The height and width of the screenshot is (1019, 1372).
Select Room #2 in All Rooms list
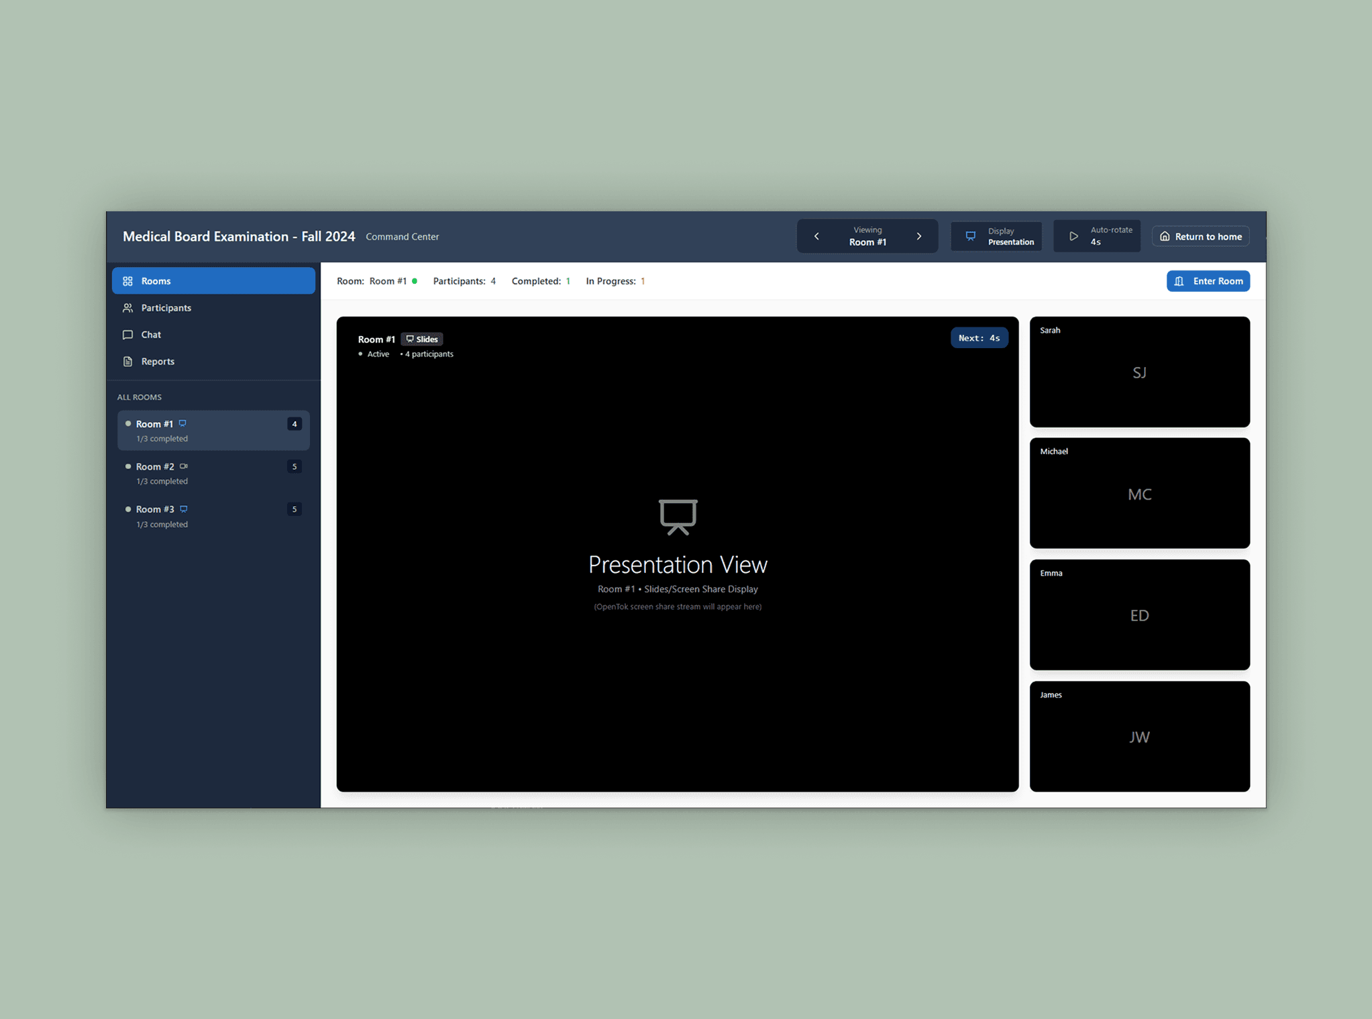(213, 473)
